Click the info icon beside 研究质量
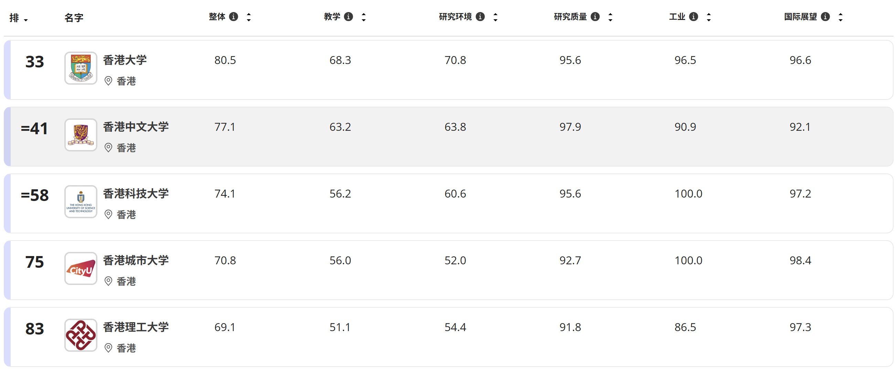 (x=595, y=17)
